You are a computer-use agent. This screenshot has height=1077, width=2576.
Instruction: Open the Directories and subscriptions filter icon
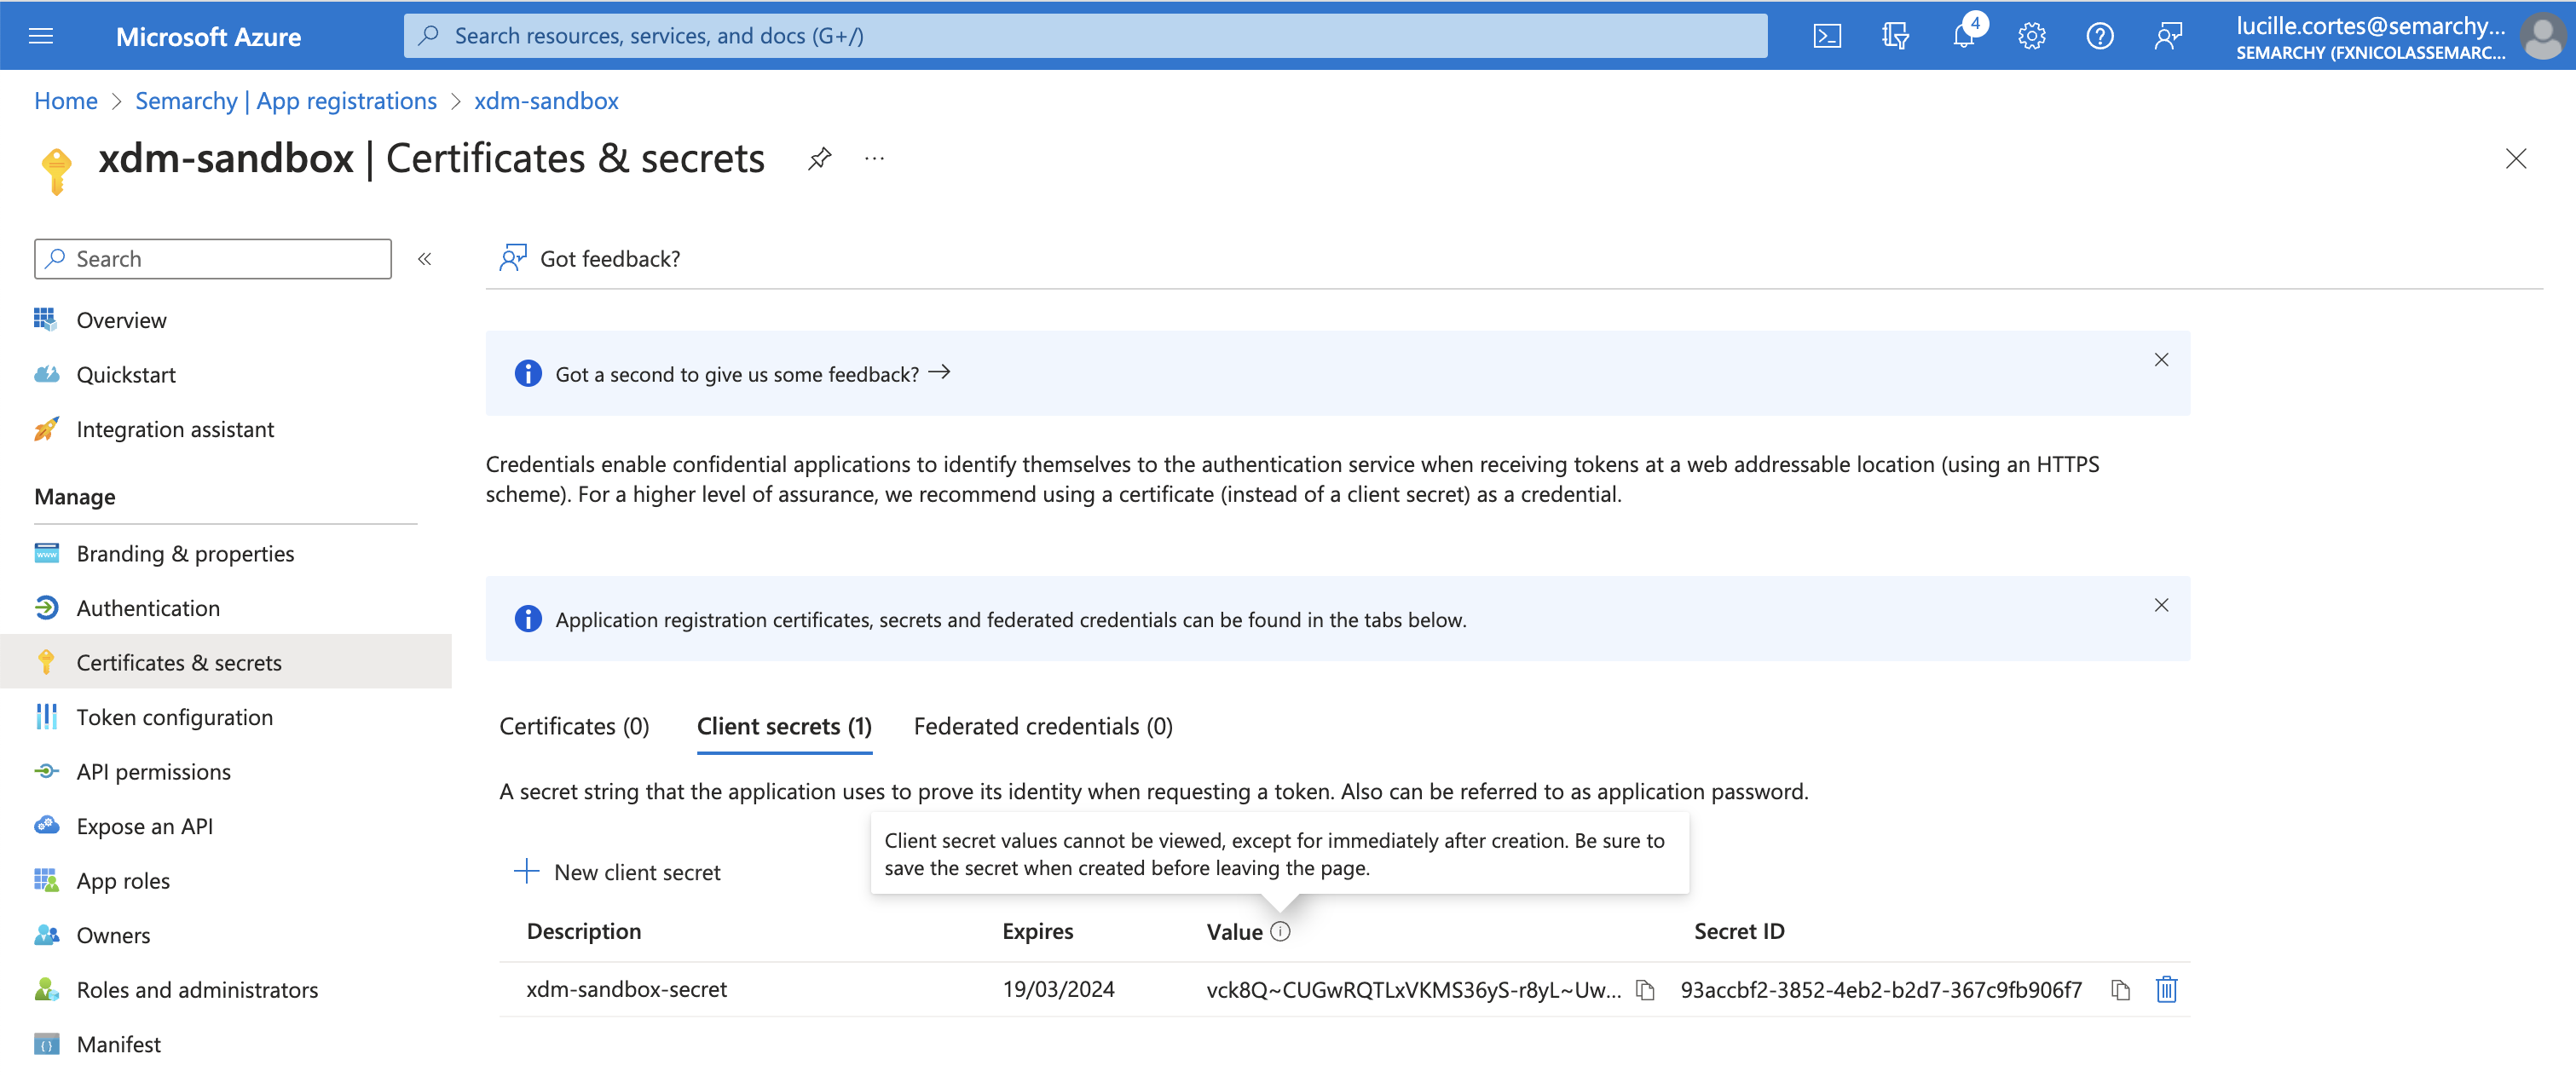[x=1894, y=36]
